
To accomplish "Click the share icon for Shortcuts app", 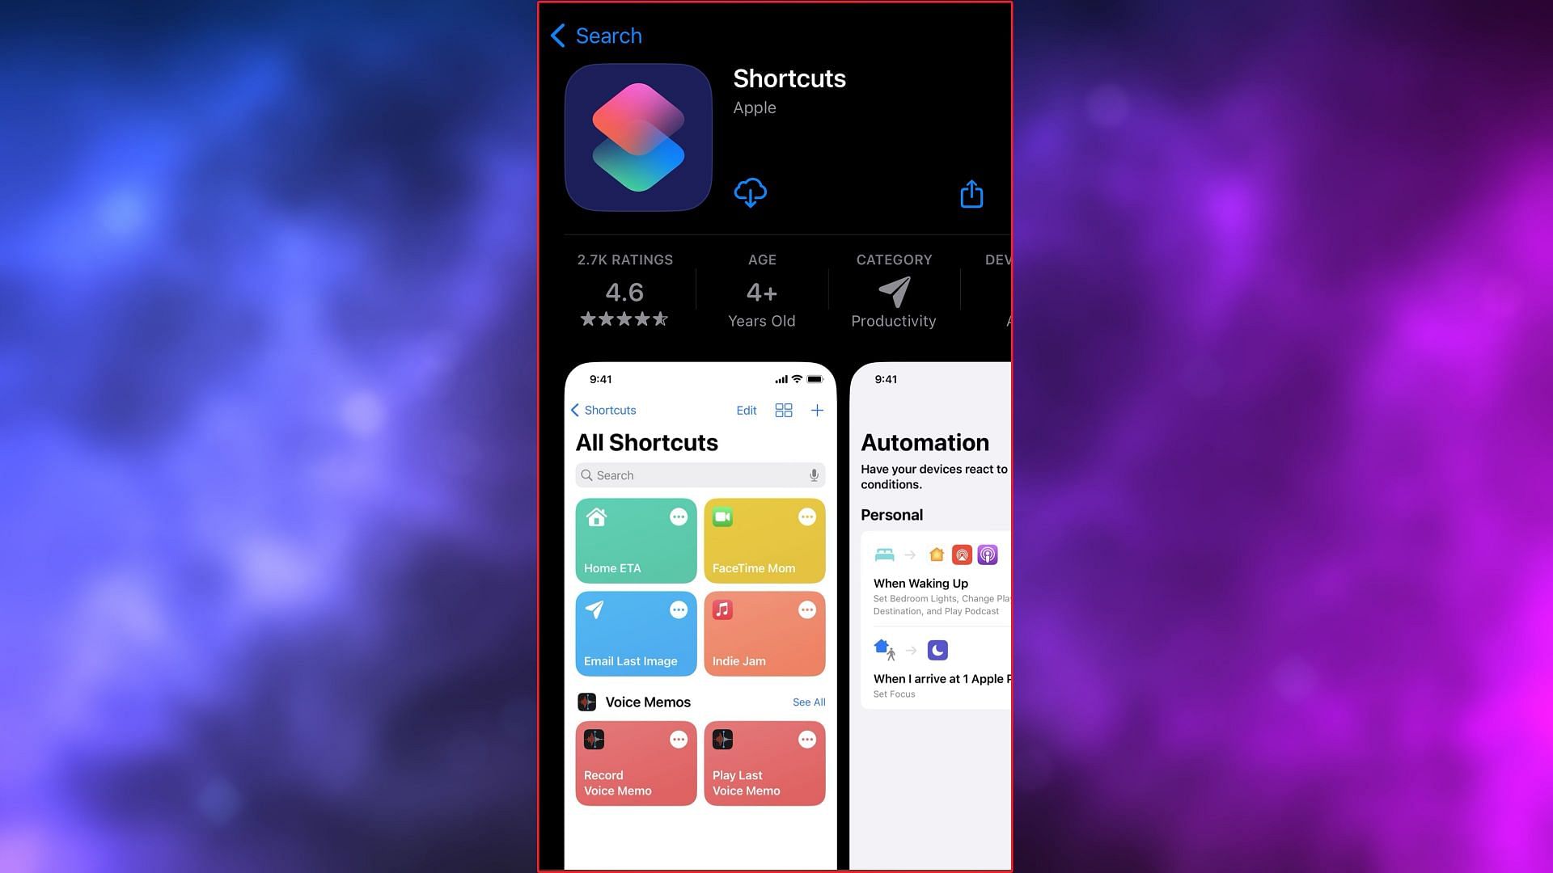I will click(x=971, y=195).
